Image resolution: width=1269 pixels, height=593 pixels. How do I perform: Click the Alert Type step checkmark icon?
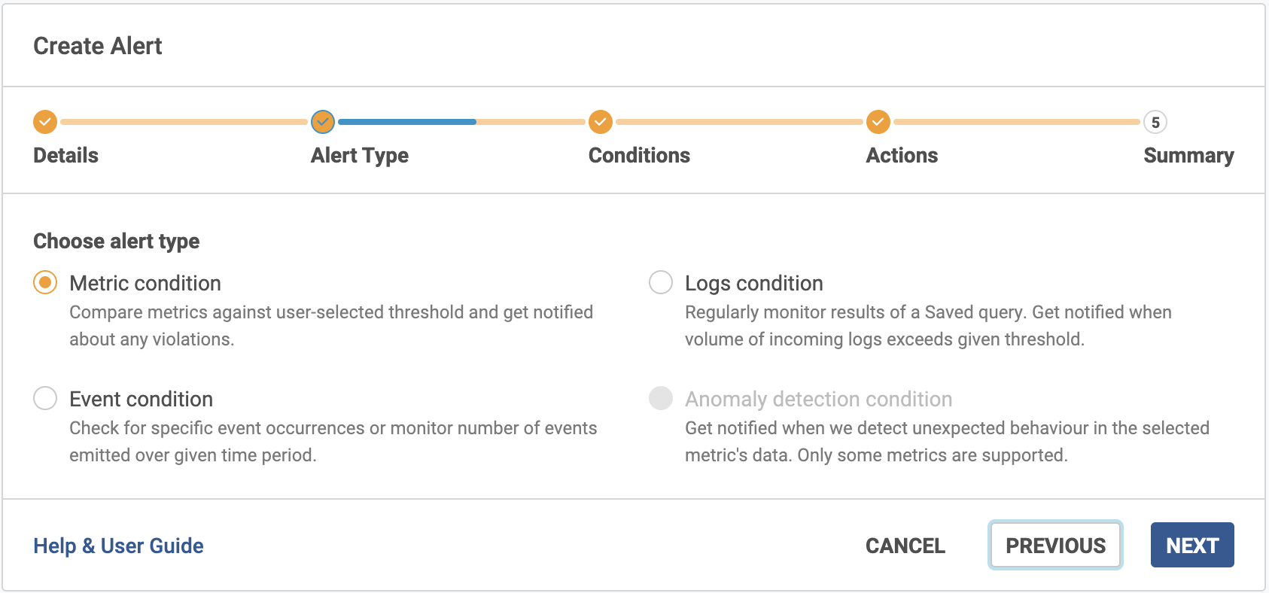tap(323, 121)
